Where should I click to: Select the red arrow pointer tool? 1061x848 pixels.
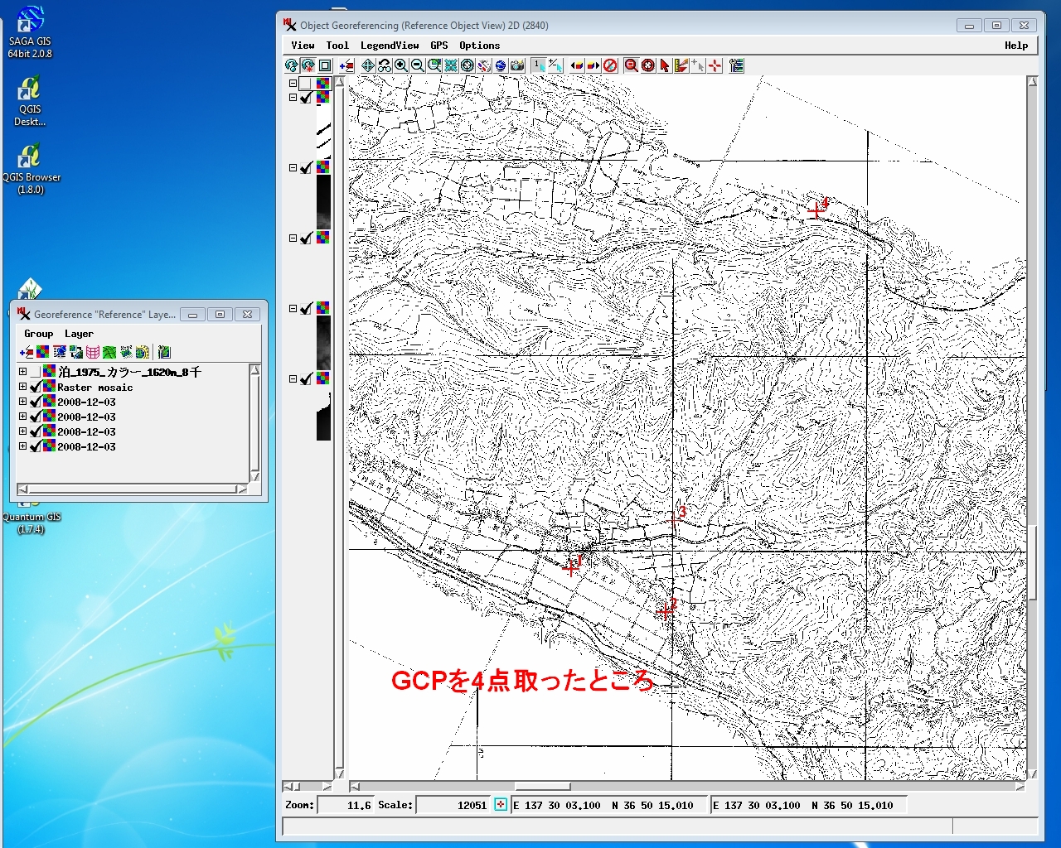point(664,65)
